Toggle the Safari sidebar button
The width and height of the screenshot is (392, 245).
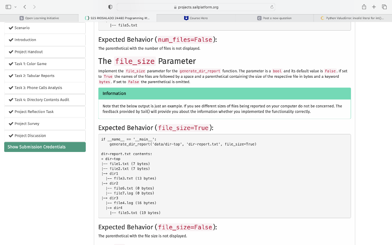click(8, 7)
